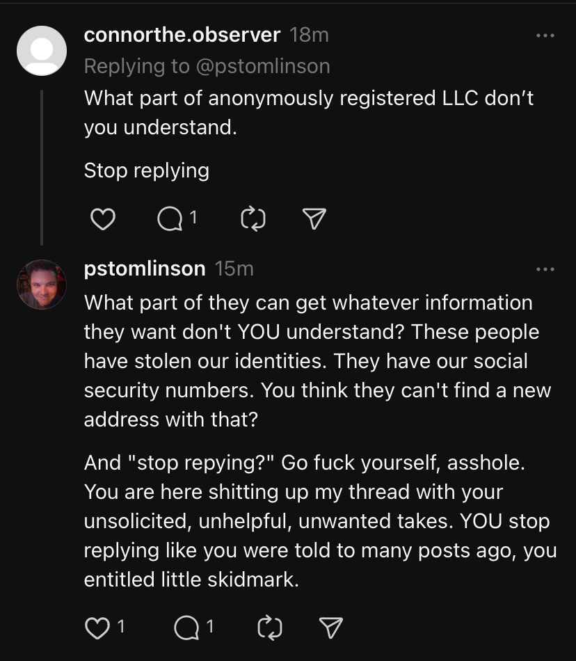
Task: View pstomlinson's profile photo
Action: (42, 285)
